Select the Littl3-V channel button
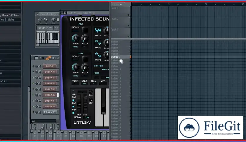Viewport: 246px width, 142px height. pyautogui.click(x=50, y=66)
